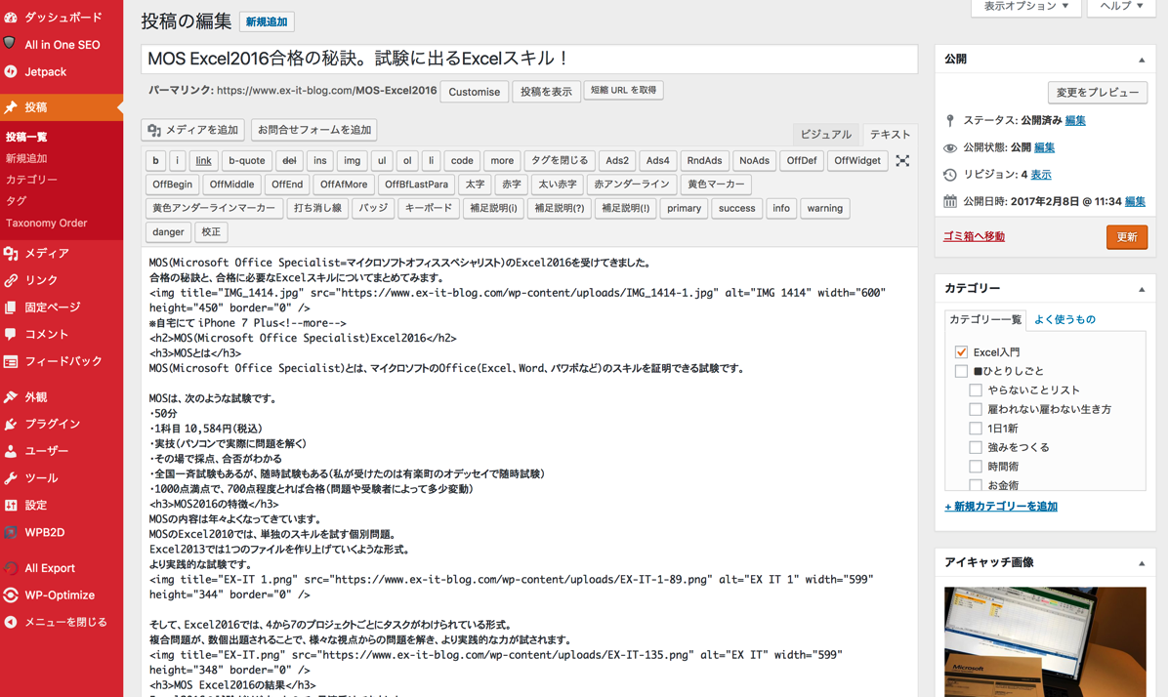Click ゴミ箱へ移動 link
This screenshot has width=1168, height=697.
click(x=974, y=236)
